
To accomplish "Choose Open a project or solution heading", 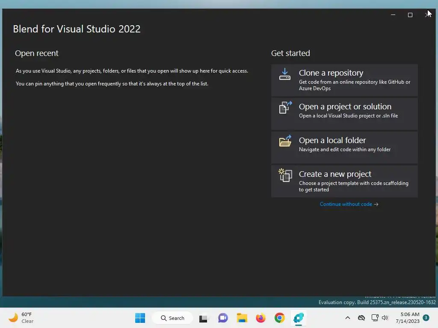I will pos(345,106).
